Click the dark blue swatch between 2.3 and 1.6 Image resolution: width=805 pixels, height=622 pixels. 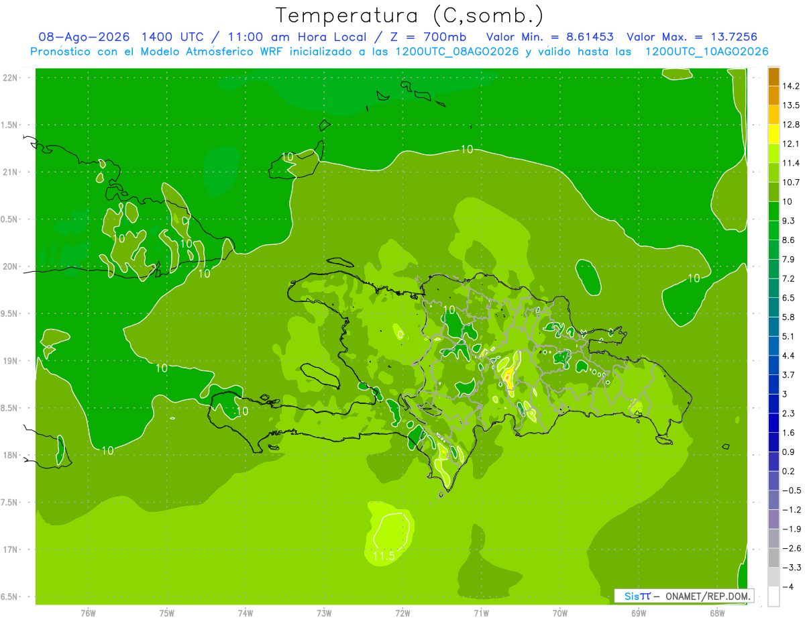pyautogui.click(x=773, y=423)
